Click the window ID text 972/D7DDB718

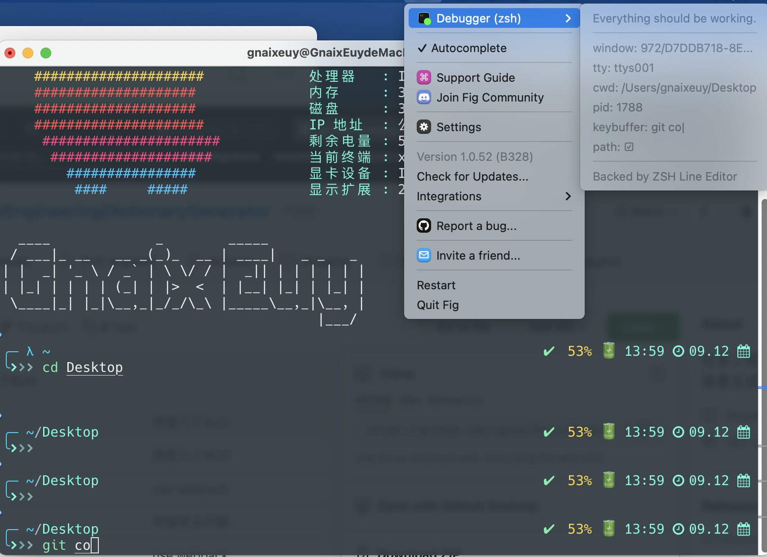pyautogui.click(x=696, y=48)
